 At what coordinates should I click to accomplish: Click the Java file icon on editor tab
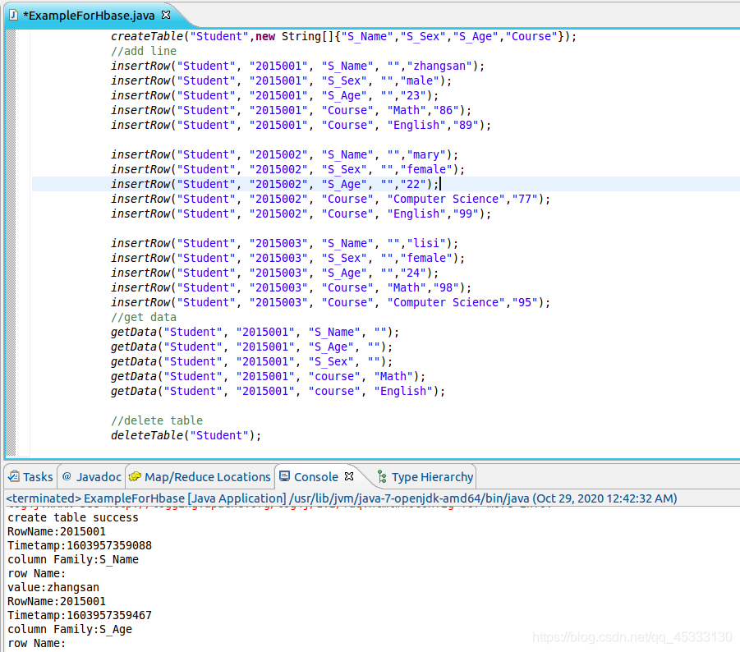point(14,16)
